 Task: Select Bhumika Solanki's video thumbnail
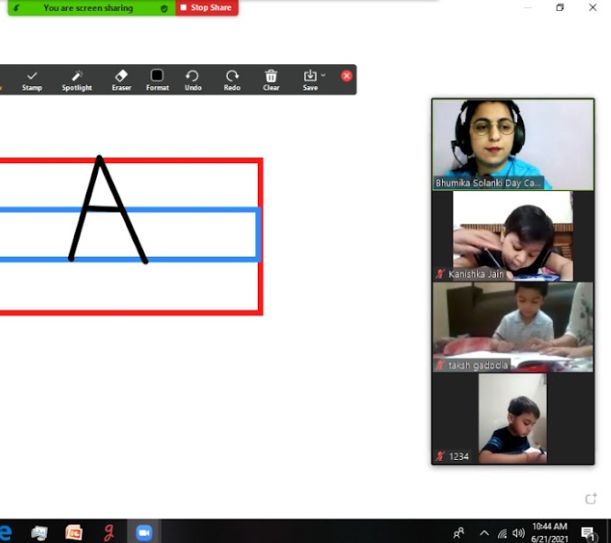point(512,144)
